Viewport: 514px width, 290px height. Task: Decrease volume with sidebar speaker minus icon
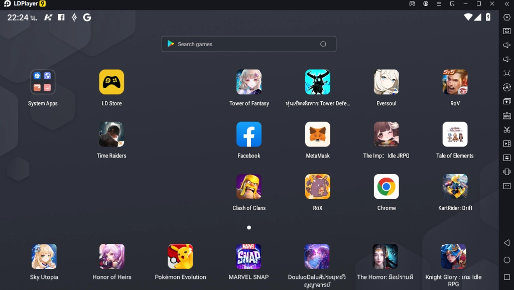507,59
